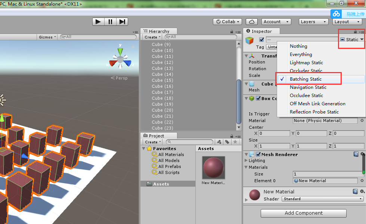
Task: Toggle the Mesh Renderer enabled checkbox
Action: (258, 154)
